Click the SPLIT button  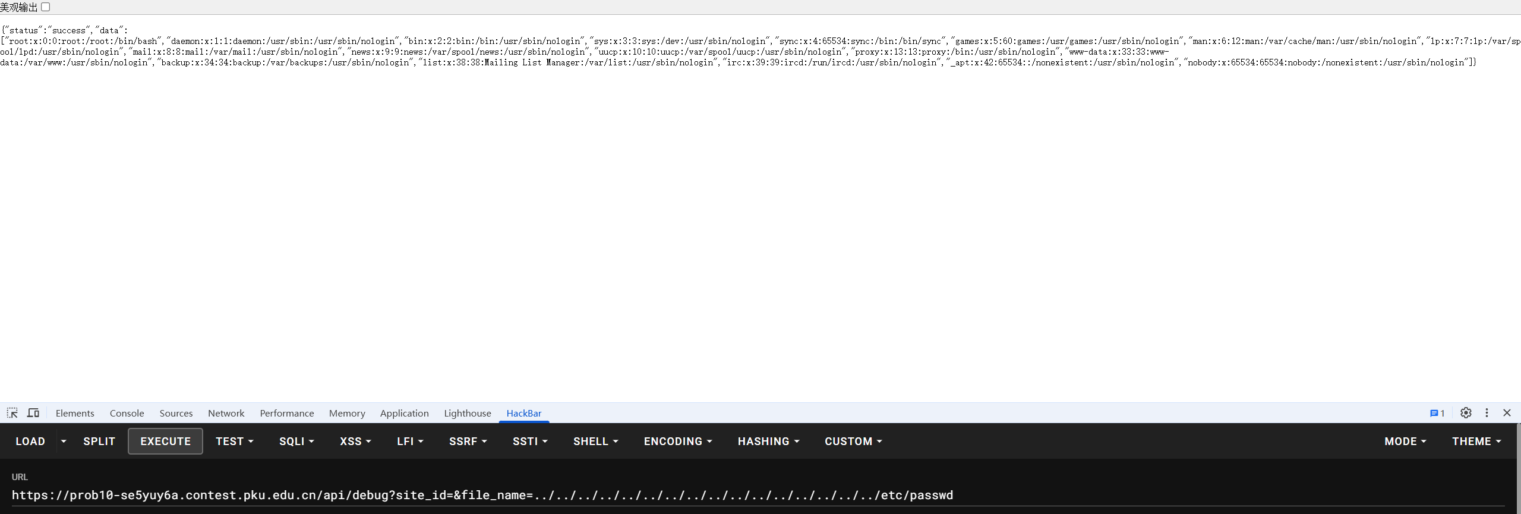[x=99, y=442]
